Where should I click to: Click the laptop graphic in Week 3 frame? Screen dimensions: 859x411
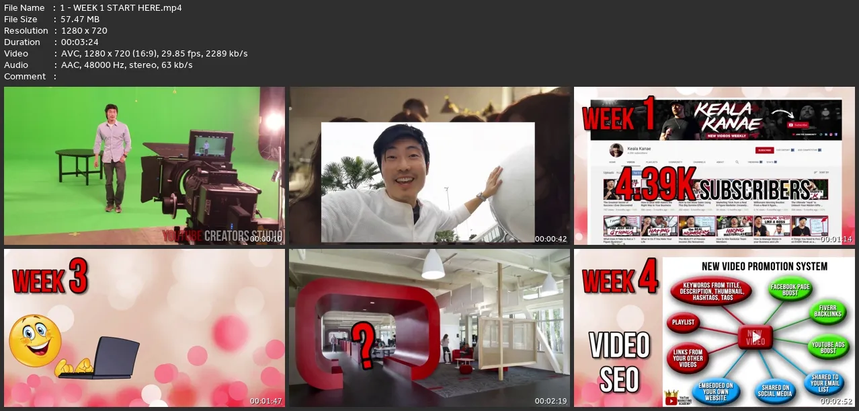click(101, 358)
